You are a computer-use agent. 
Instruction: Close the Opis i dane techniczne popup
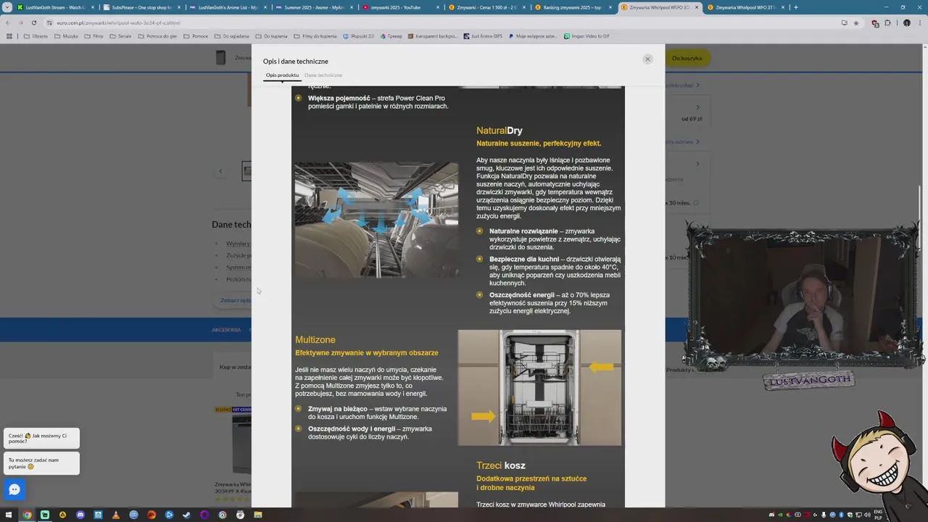pyautogui.click(x=647, y=59)
